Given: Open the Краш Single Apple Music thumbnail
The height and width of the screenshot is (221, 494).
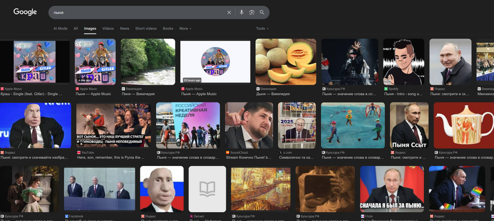Looking at the screenshot, I should 35,62.
